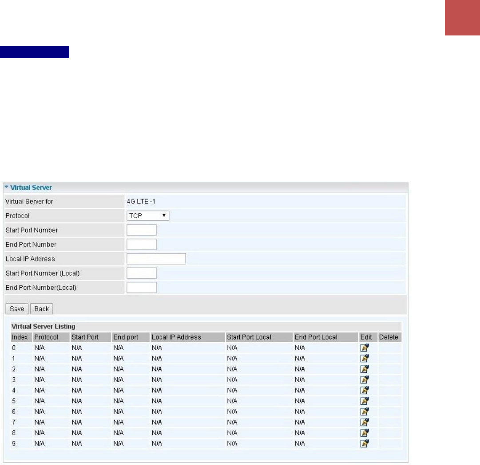Image resolution: width=480 pixels, height=465 pixels.
Task: Select the 4G LTE -1 interface text
Action: (x=141, y=201)
